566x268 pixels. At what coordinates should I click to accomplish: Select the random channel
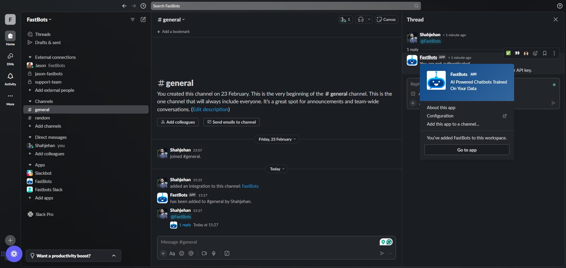pos(86,118)
